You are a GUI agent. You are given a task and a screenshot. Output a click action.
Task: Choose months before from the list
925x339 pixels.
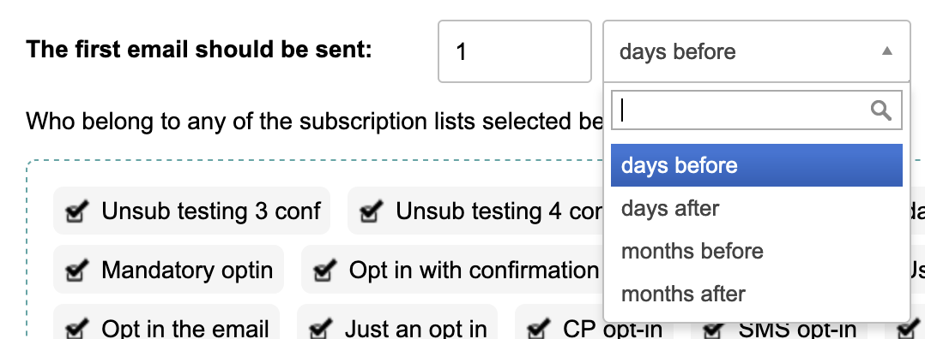coord(756,252)
